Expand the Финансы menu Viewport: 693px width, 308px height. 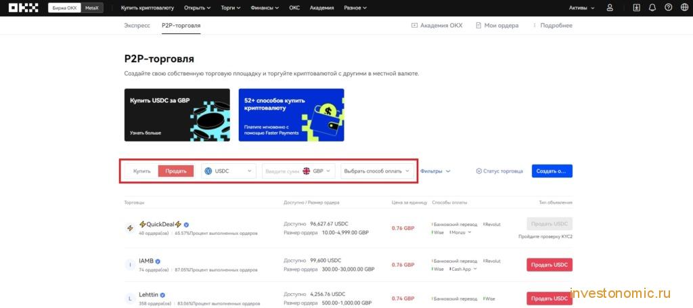pyautogui.click(x=265, y=8)
